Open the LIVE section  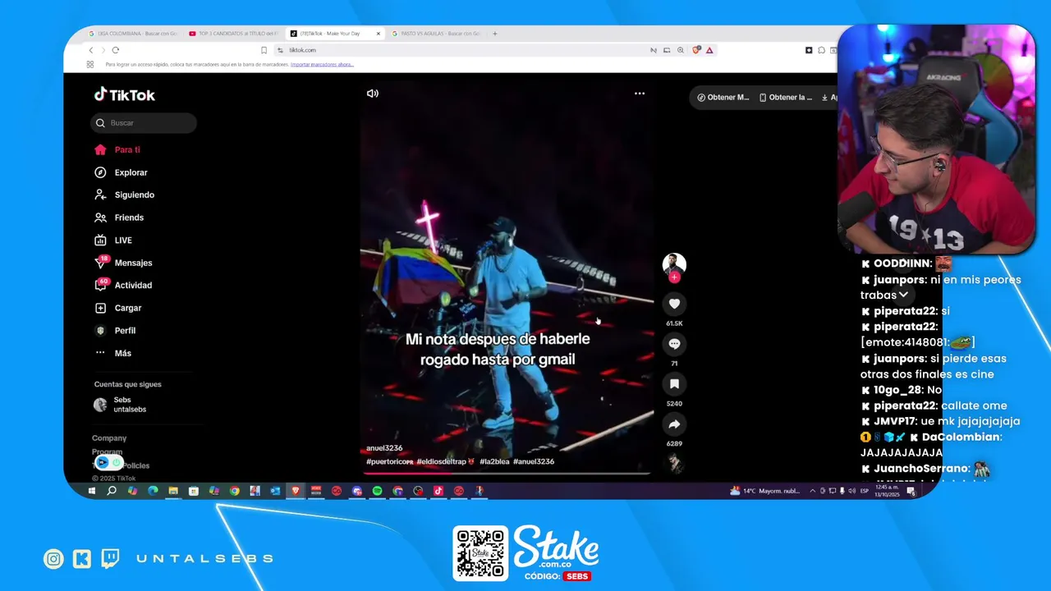click(113, 241)
